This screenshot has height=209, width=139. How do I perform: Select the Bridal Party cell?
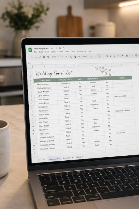66,83
